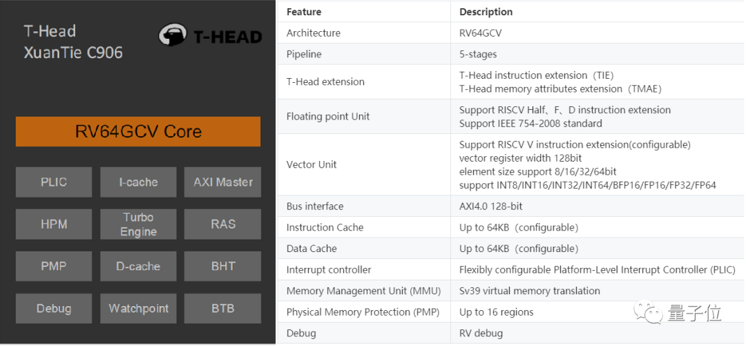Select the Debug block in diagram
The height and width of the screenshot is (346, 746).
point(54,309)
